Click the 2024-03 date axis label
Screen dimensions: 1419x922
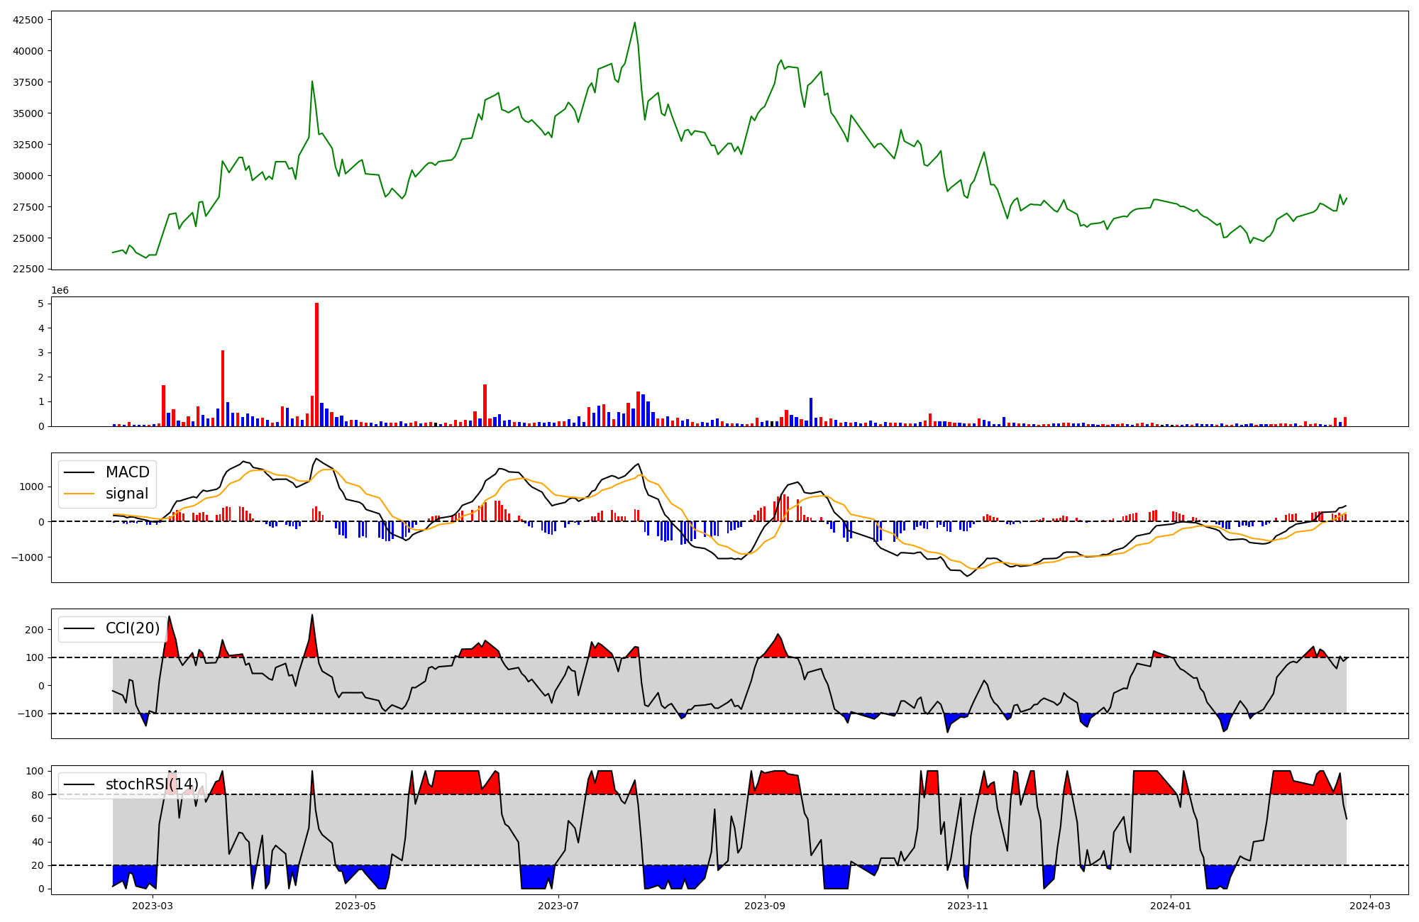coord(1369,906)
